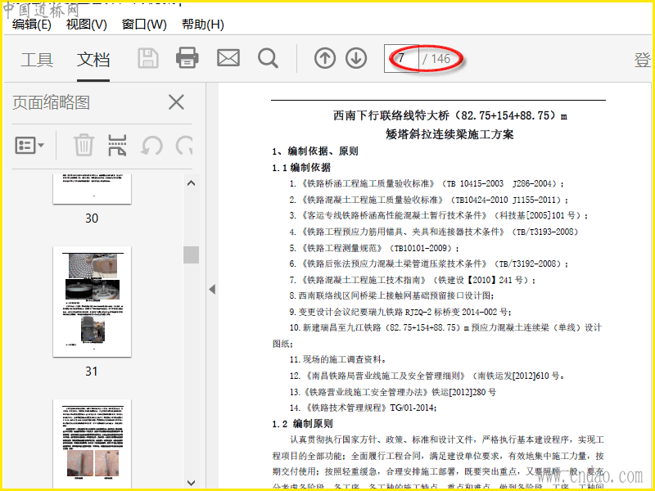Viewport: 655px width, 491px height.
Task: Switch to the 工具 tab
Action: pyautogui.click(x=37, y=60)
